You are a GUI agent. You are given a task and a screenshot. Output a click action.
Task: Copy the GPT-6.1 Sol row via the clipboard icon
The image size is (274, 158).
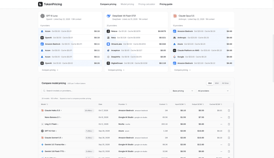pos(229,131)
